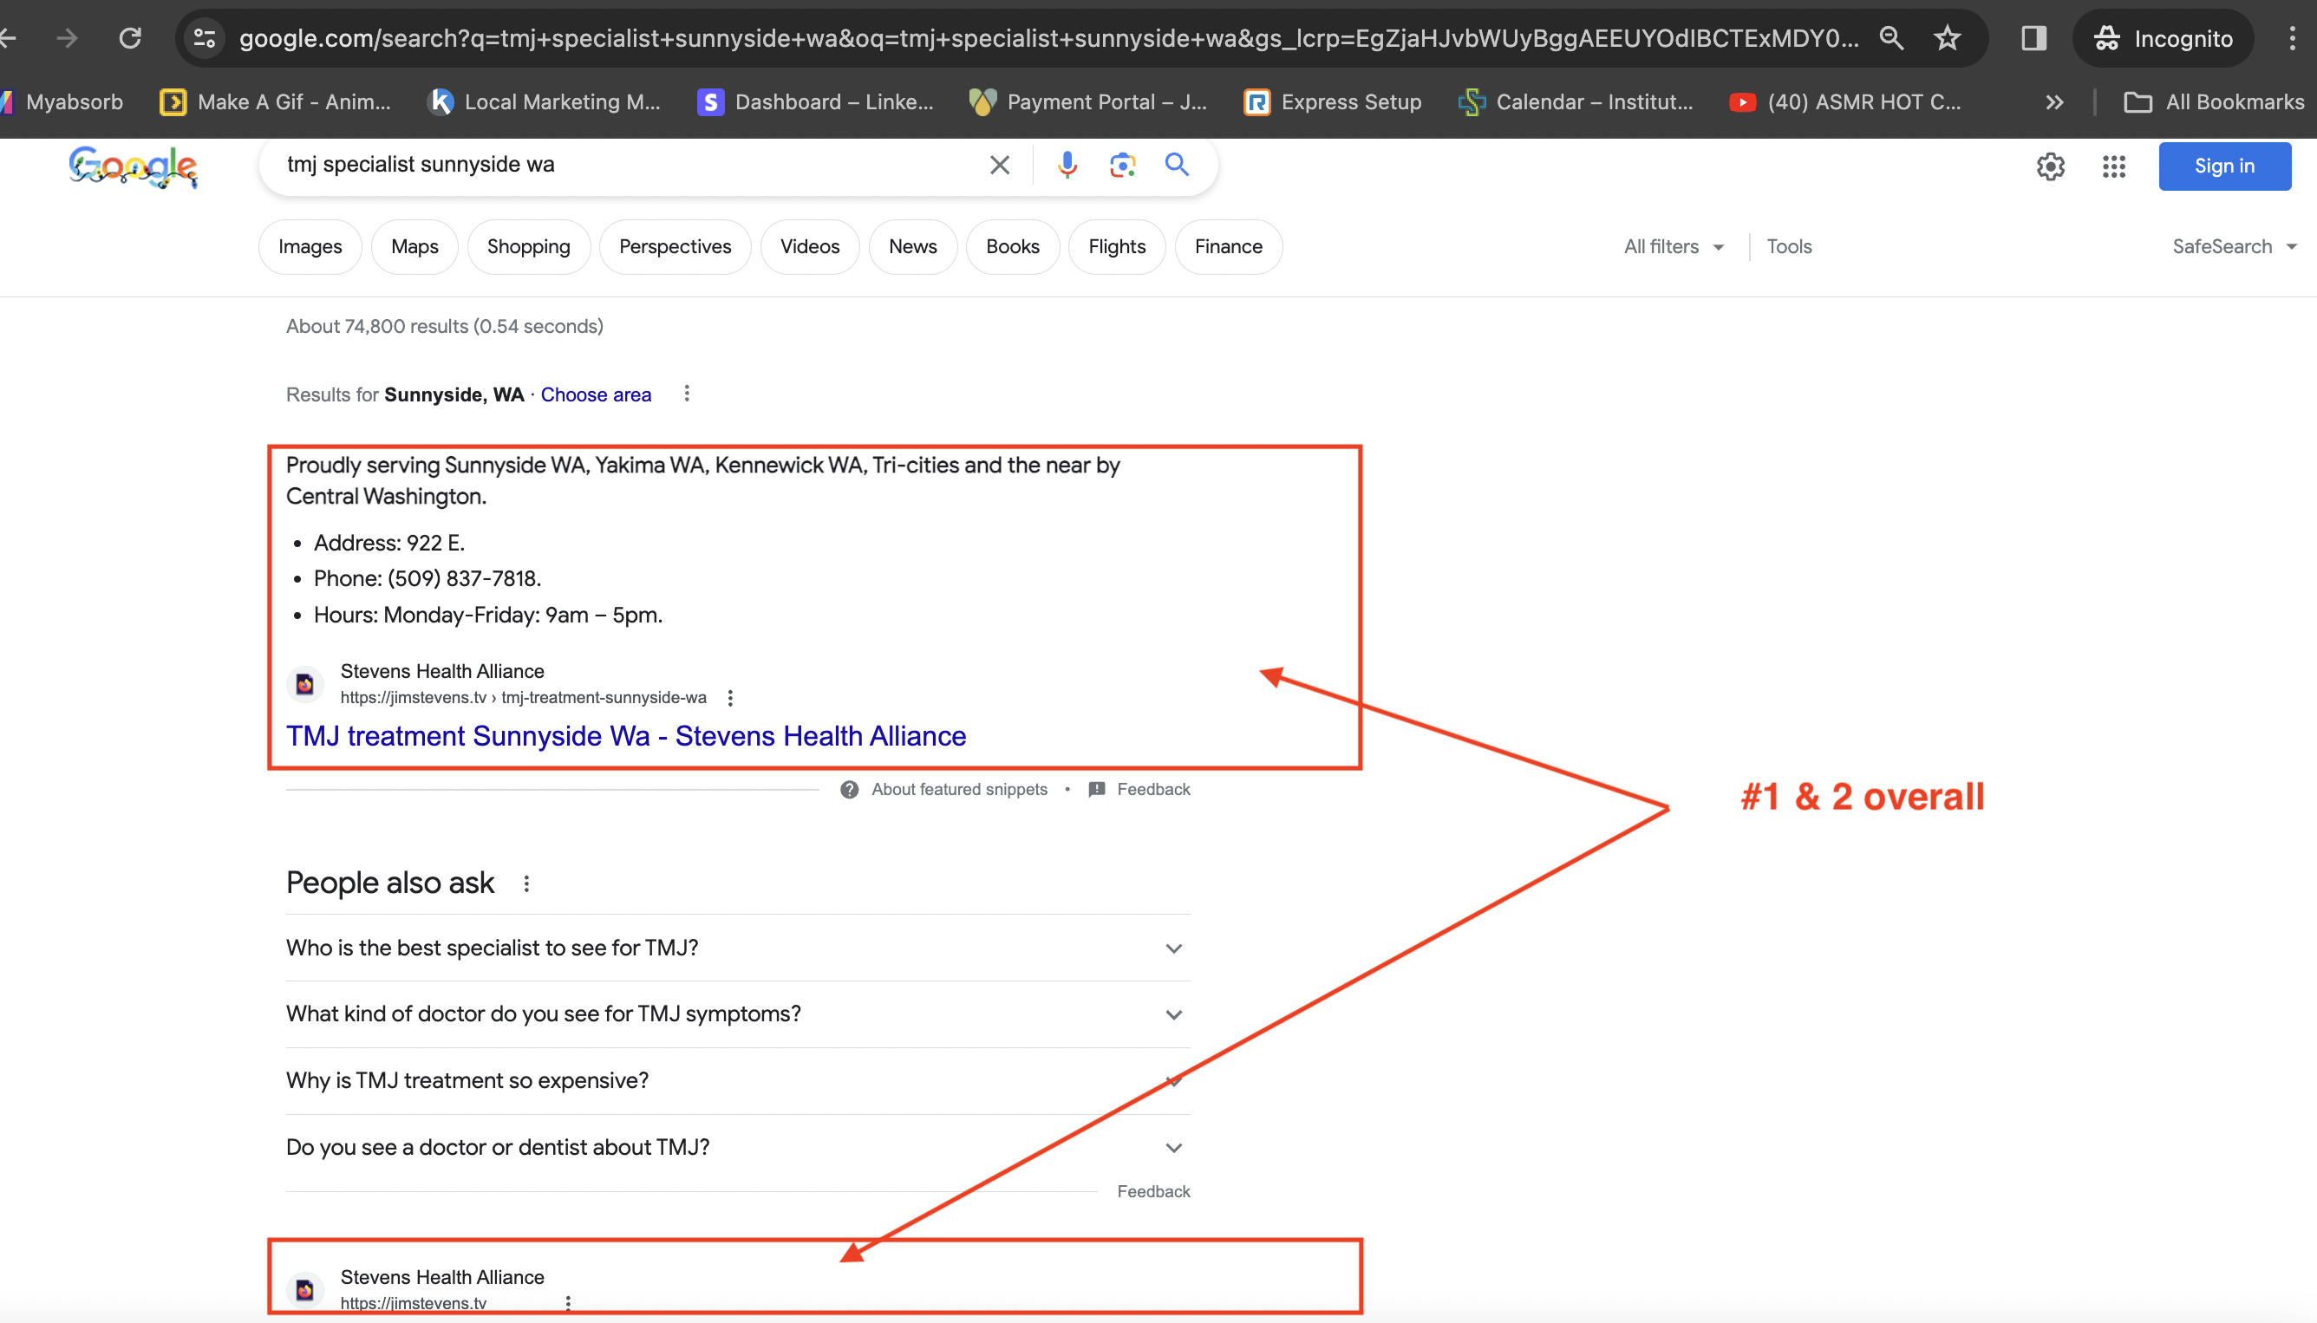The height and width of the screenshot is (1323, 2317).
Task: Expand the 'Do you see a doctor or dentist about TMJ' question
Action: (x=1174, y=1146)
